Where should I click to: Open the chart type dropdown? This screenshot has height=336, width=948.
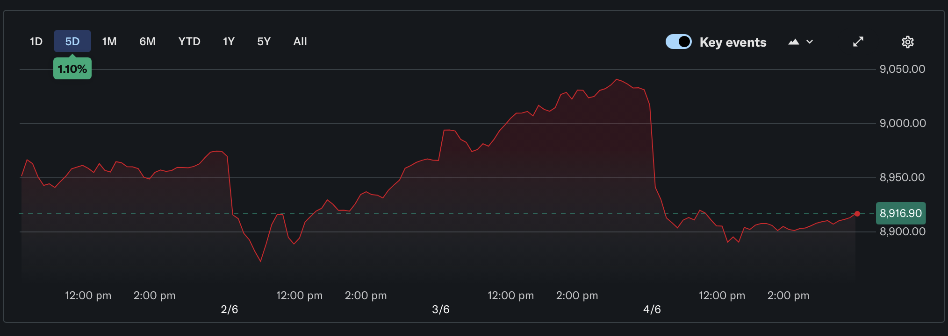(x=801, y=42)
